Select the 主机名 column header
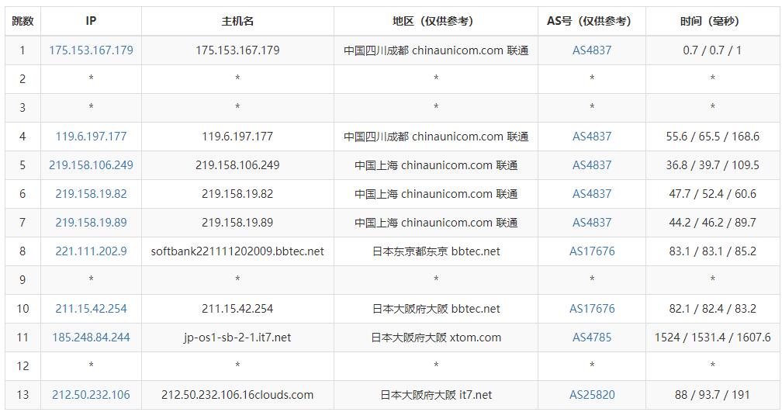Image resolution: width=782 pixels, height=412 pixels. pyautogui.click(x=237, y=21)
